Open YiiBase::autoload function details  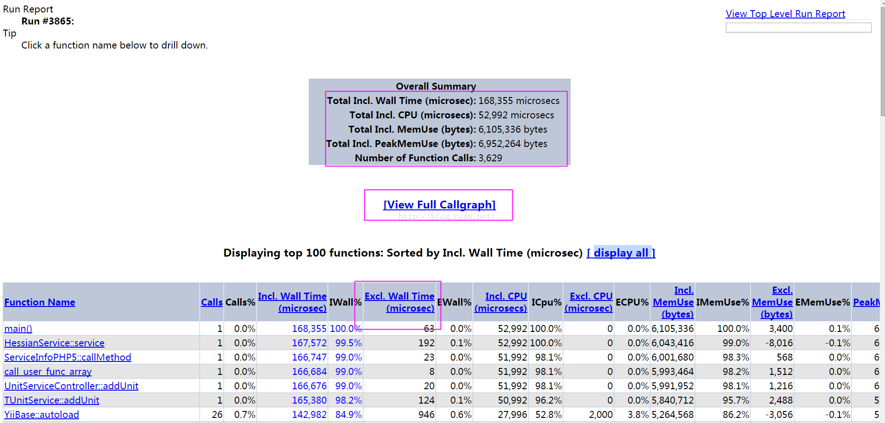click(x=42, y=415)
